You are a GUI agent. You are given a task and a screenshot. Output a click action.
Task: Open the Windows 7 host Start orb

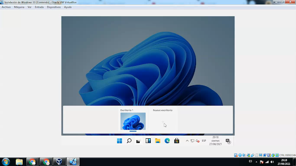[6, 162]
